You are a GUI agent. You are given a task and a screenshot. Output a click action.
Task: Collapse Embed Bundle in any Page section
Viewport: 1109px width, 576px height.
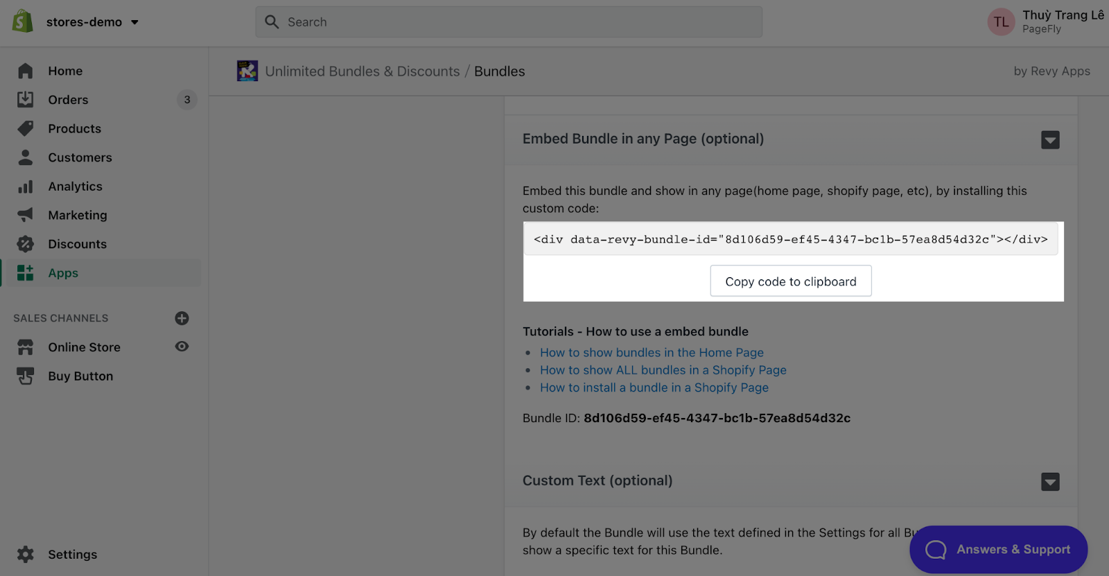tap(1050, 140)
